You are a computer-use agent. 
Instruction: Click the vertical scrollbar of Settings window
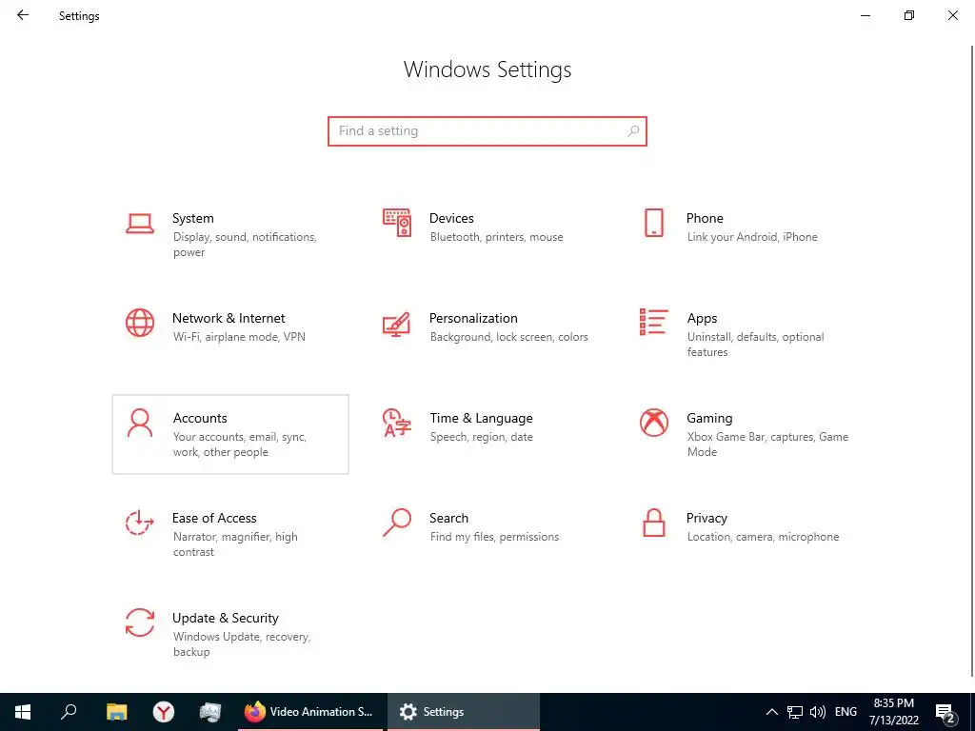point(972,361)
